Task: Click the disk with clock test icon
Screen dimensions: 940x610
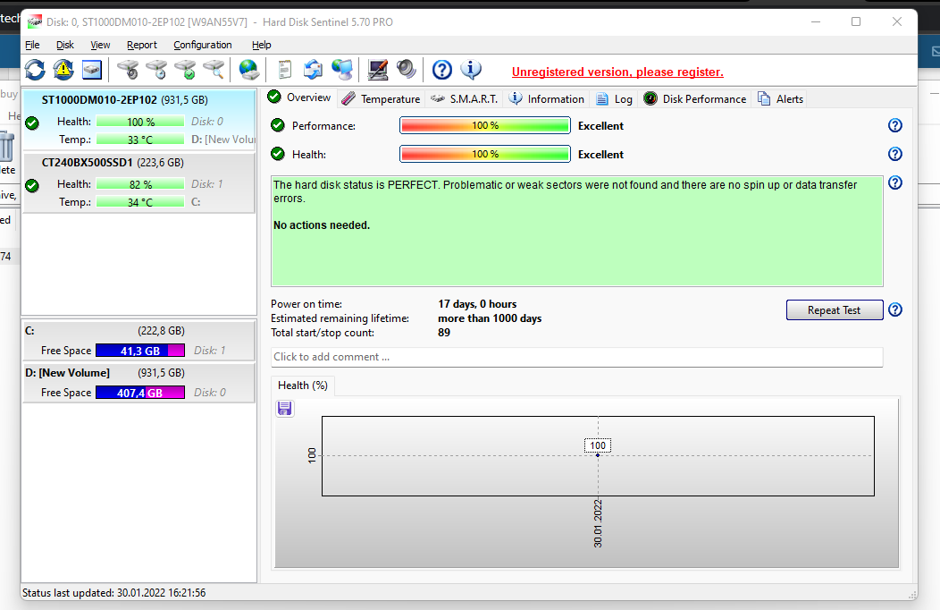Action: pyautogui.click(x=156, y=70)
